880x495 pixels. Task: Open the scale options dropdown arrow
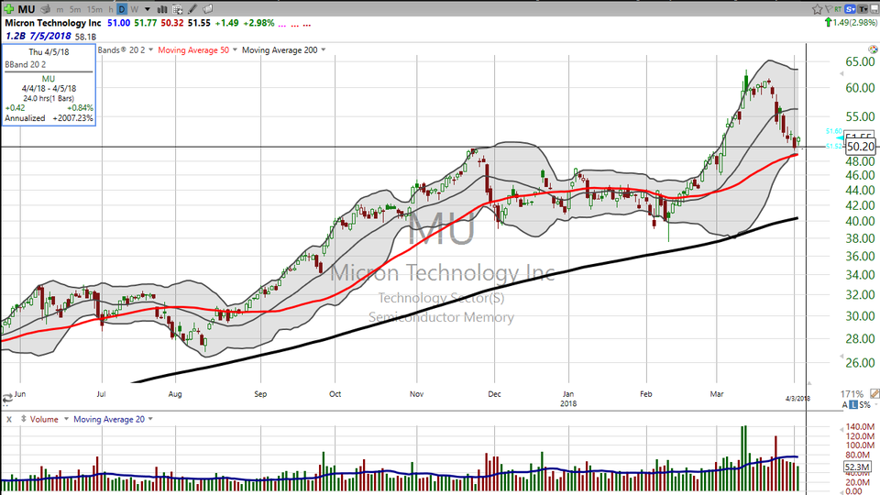[x=876, y=404]
